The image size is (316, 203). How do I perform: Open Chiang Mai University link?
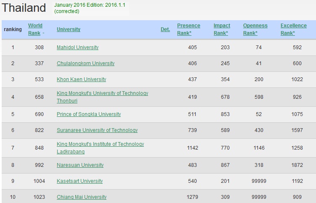(x=82, y=197)
